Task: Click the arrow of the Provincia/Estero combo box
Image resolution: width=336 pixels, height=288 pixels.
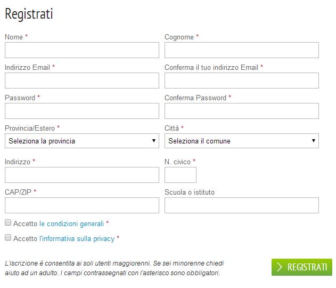Action: coord(154,141)
